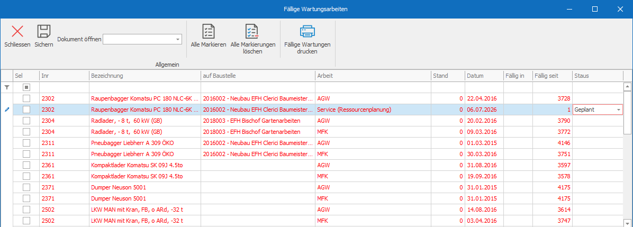Clear marks via Alle Markierungen löschen icon
The width and height of the screenshot is (633, 227).
coord(252,32)
